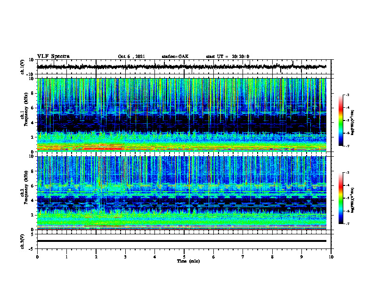Click the red intense band in ch.1 spectrogram near 2 min
This screenshot has width=373, height=288.
(x=104, y=149)
